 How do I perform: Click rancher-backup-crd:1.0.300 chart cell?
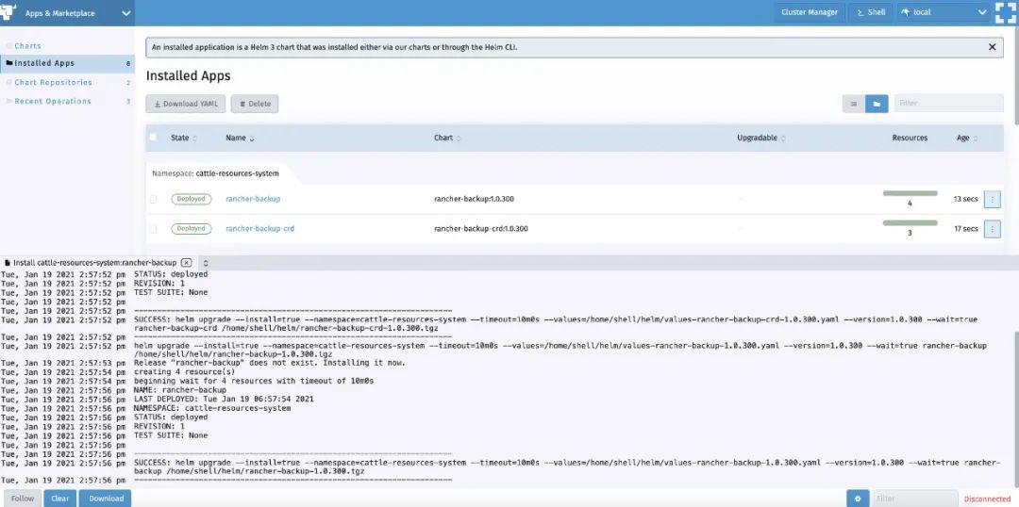tap(481, 228)
